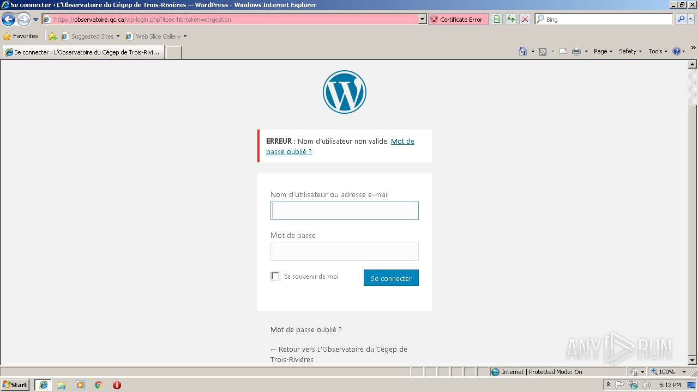Expand the command bar overflow chevron
The height and width of the screenshot is (392, 698).
pos(694,48)
